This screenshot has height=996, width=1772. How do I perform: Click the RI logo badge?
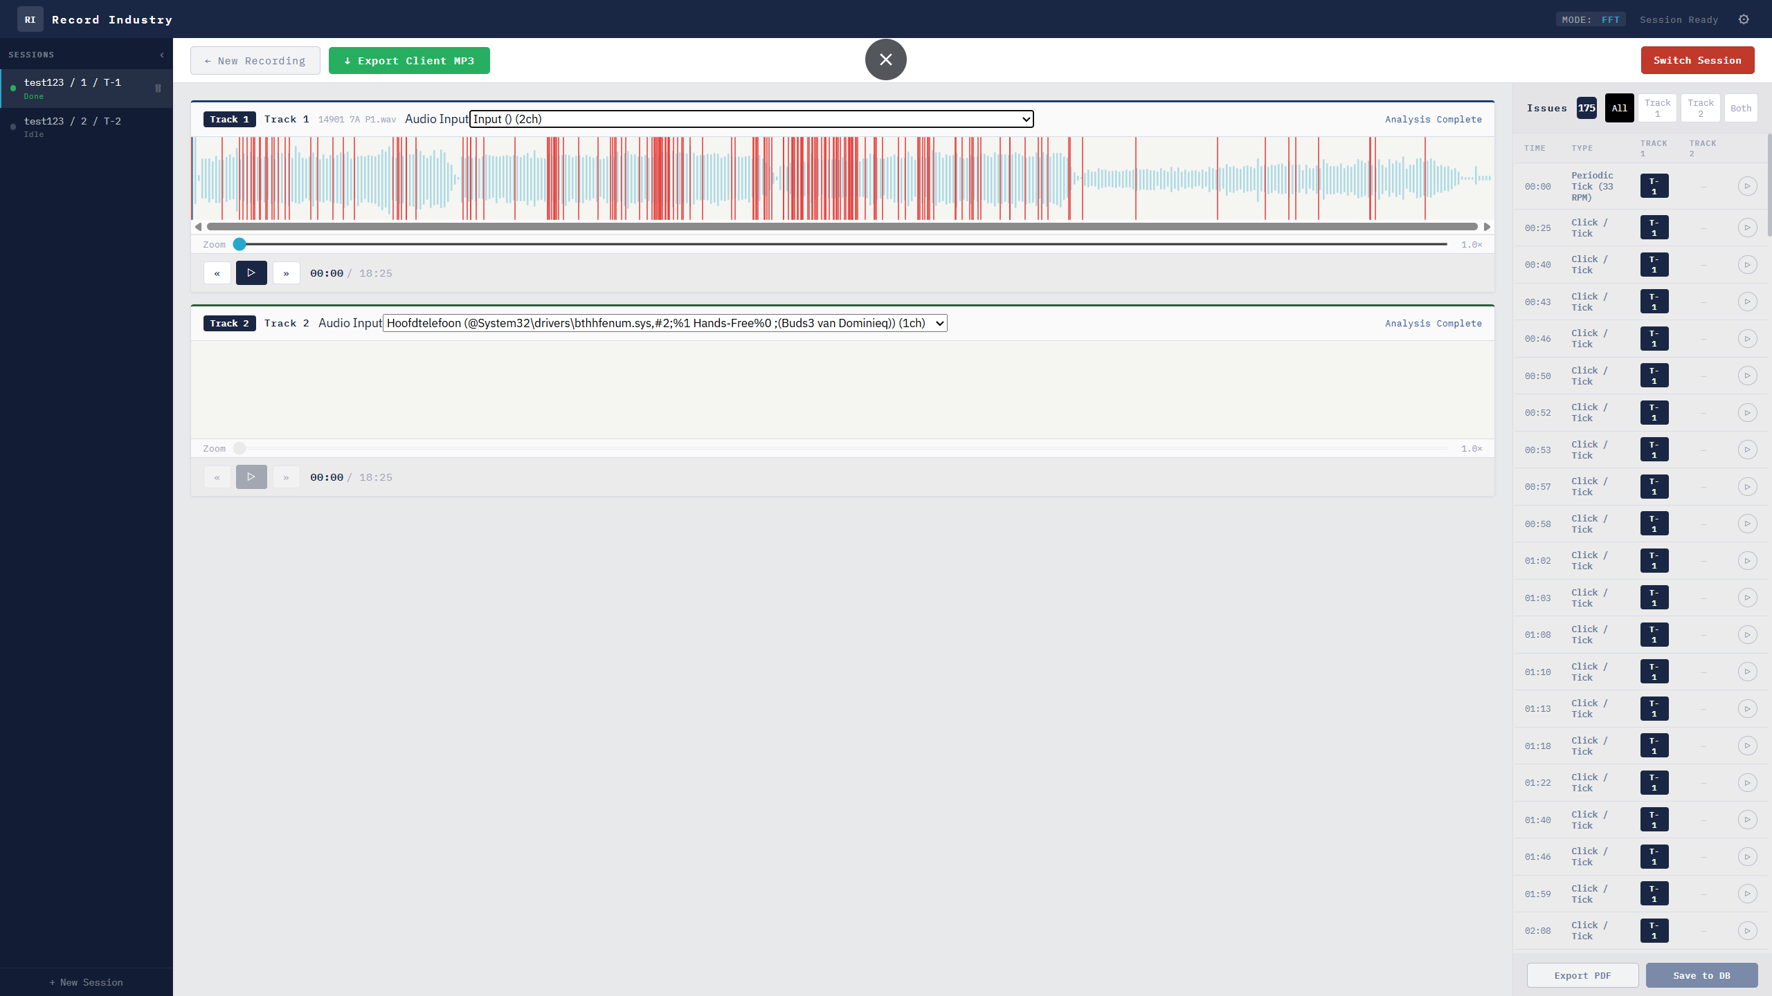[30, 19]
